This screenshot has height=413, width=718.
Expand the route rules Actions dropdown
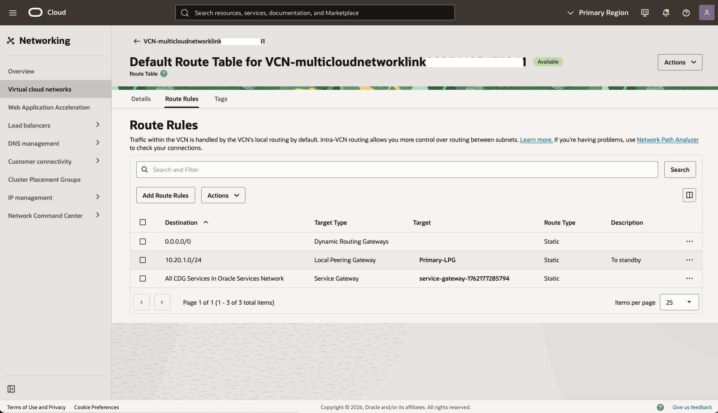[223, 195]
